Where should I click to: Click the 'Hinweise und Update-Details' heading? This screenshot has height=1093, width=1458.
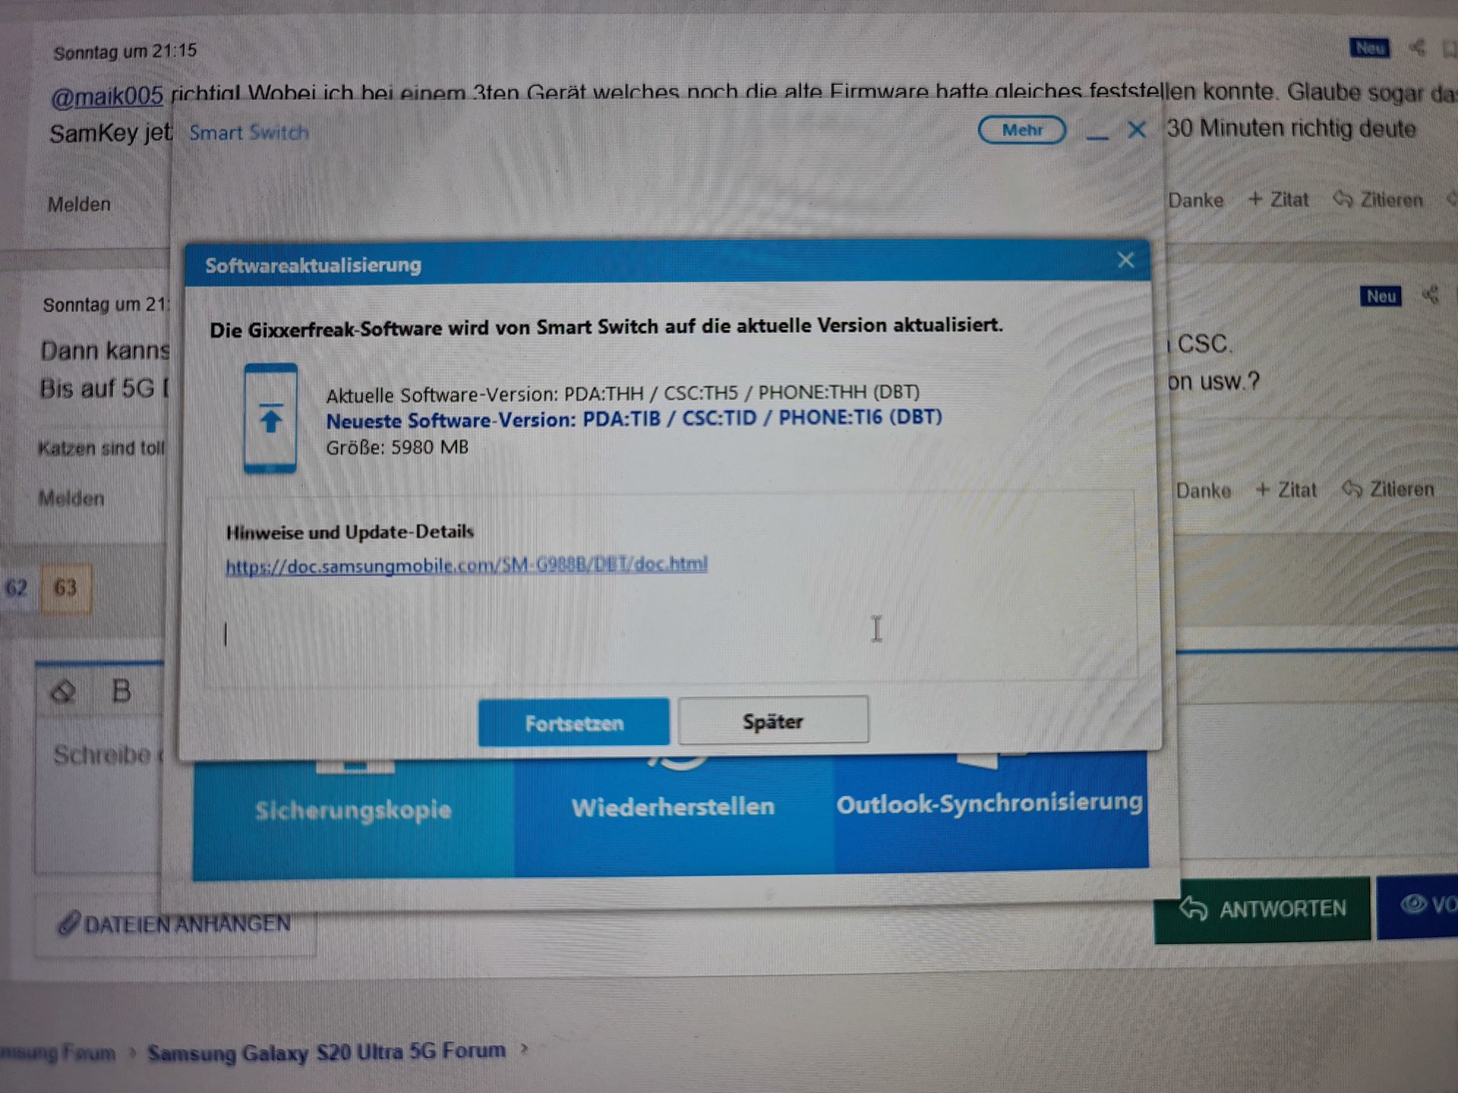(x=350, y=532)
